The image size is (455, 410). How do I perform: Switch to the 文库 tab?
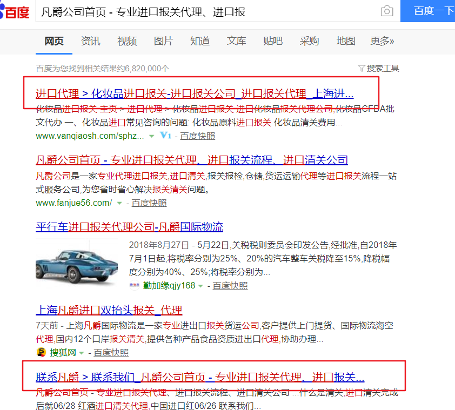(237, 41)
